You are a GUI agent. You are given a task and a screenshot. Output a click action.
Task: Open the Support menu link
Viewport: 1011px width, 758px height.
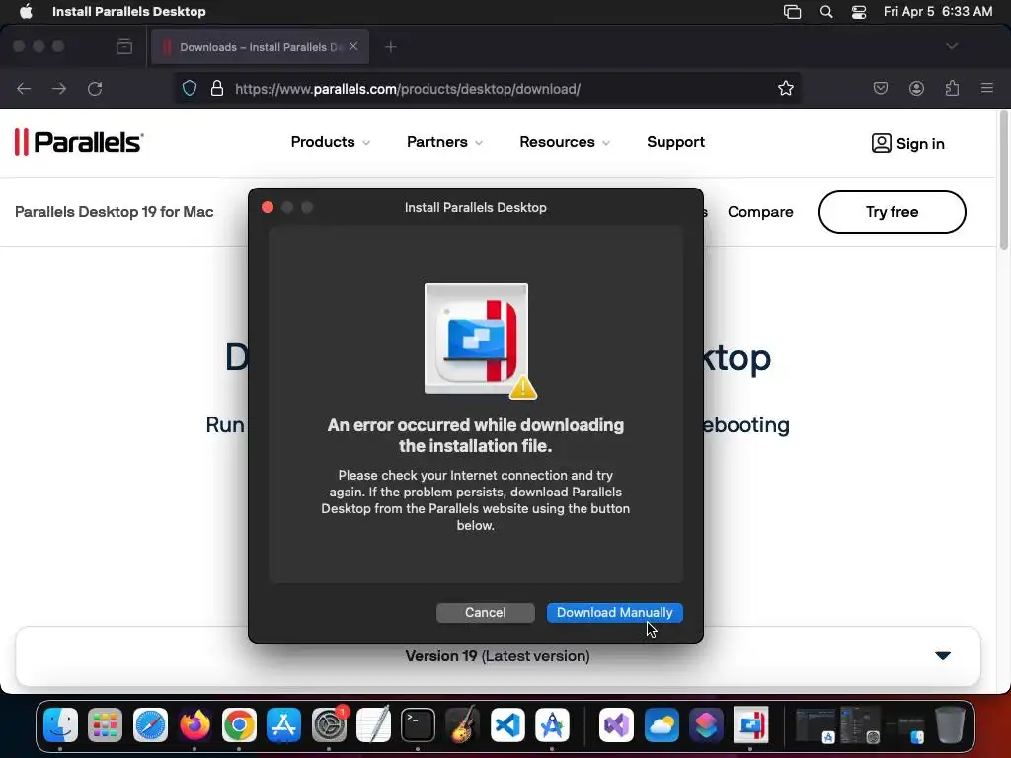675,142
